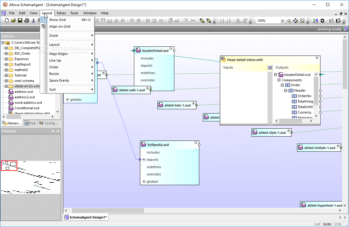
Task: Click the Cut scissors icon
Action: [34, 20]
